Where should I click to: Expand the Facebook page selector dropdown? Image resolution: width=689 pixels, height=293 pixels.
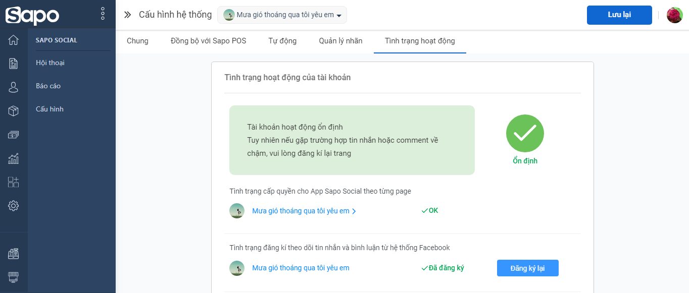(282, 15)
